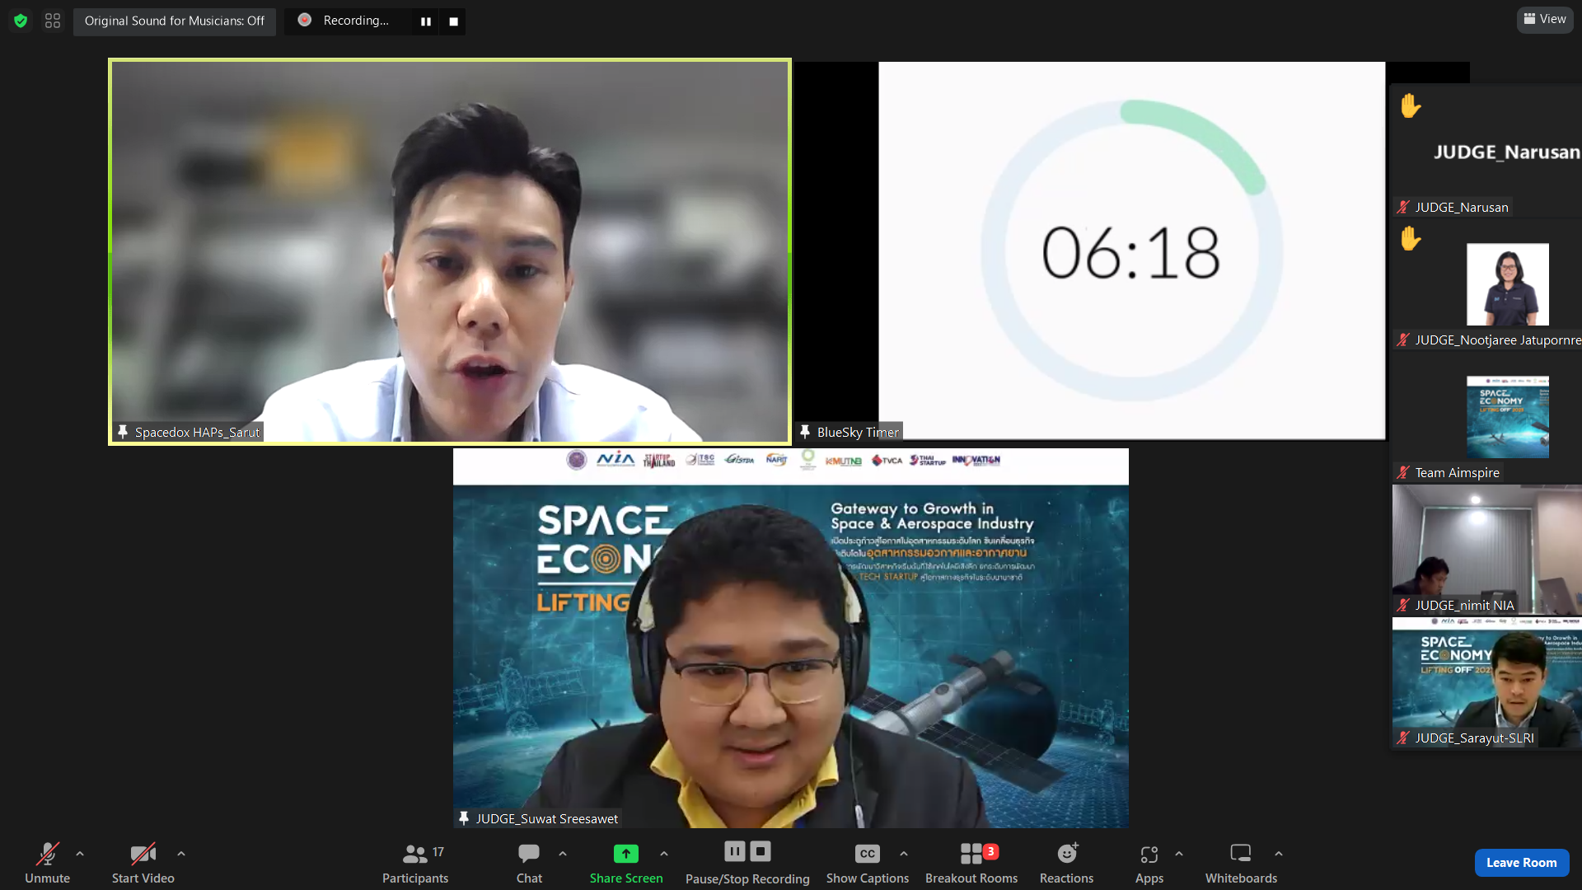The image size is (1582, 890).
Task: Stop recording in the bottom toolbar
Action: point(761,851)
